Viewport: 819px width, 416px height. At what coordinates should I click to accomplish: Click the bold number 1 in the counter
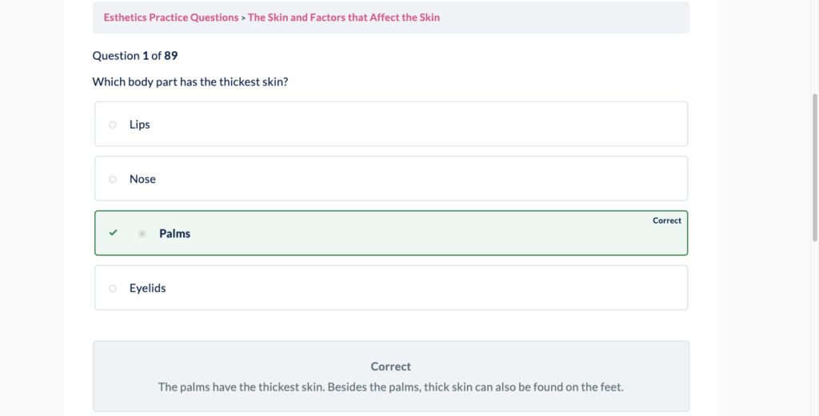click(x=146, y=56)
